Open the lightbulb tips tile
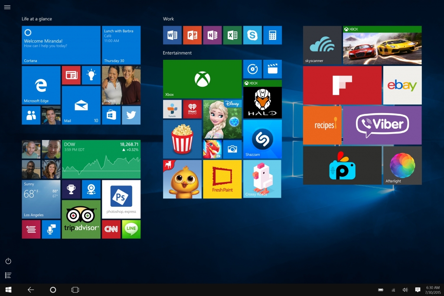The height and width of the screenshot is (296, 444). click(91, 75)
